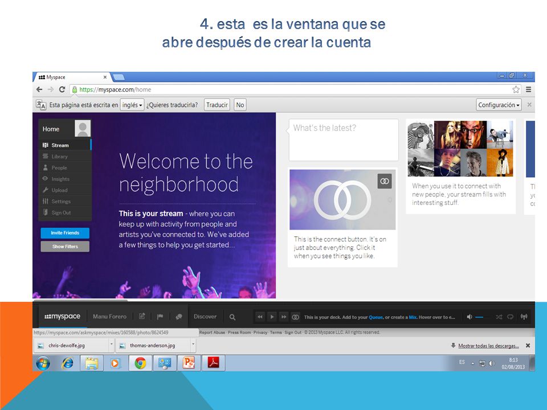Open the flag notifications icon
This screenshot has height=410, width=547.
160,317
